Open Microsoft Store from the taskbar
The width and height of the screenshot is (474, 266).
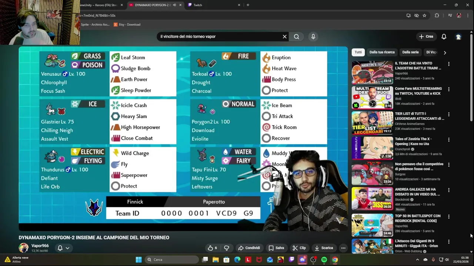coord(226,260)
